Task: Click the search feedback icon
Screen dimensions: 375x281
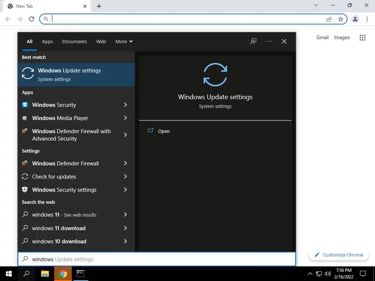Action: (253, 41)
